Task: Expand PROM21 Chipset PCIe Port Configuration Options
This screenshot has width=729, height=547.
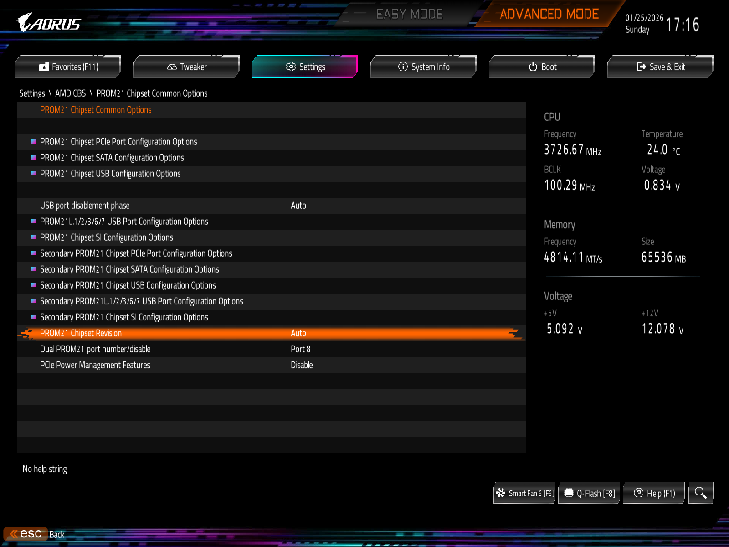Action: click(x=118, y=142)
